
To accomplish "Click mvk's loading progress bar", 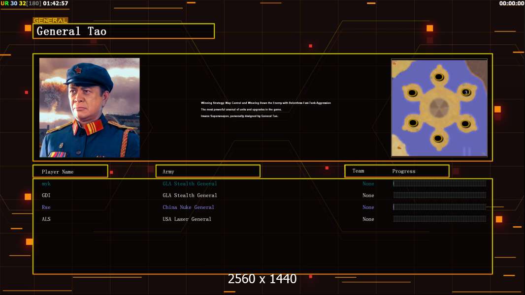I will [x=440, y=183].
